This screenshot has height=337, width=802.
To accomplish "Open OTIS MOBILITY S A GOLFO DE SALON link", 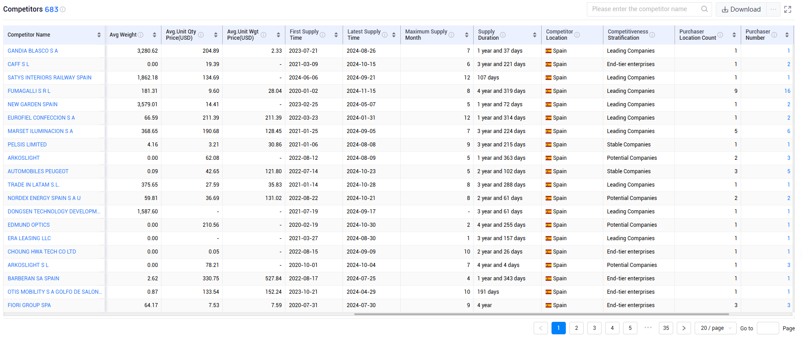I will [55, 292].
